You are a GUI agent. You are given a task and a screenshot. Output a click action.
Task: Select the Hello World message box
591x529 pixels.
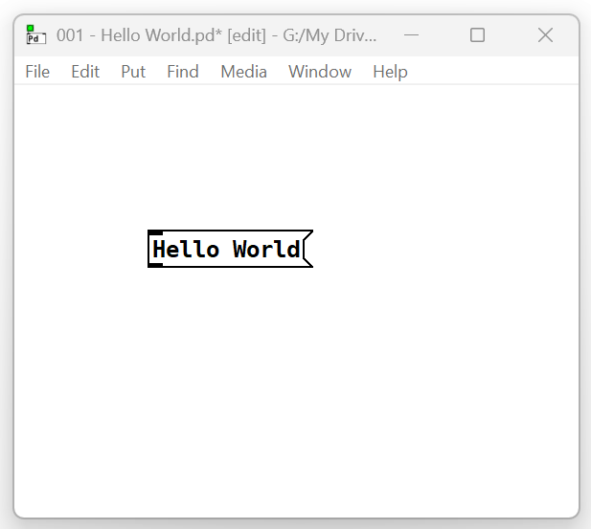pyautogui.click(x=228, y=249)
